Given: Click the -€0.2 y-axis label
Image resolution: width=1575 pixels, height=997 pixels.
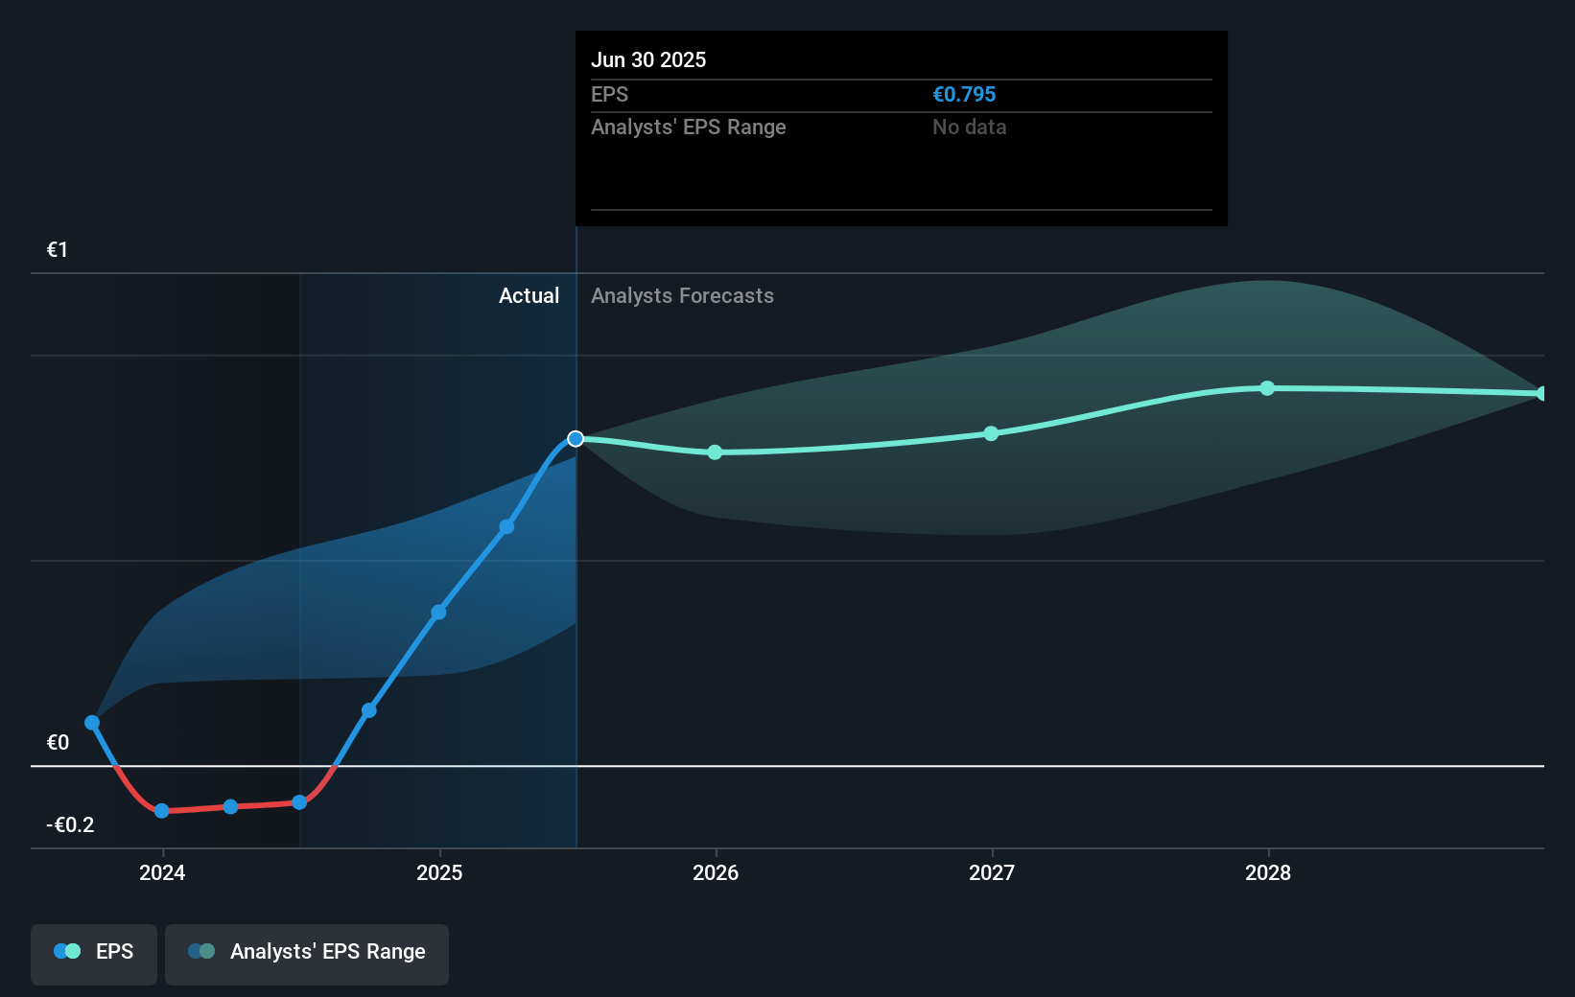Looking at the screenshot, I should click(x=70, y=825).
